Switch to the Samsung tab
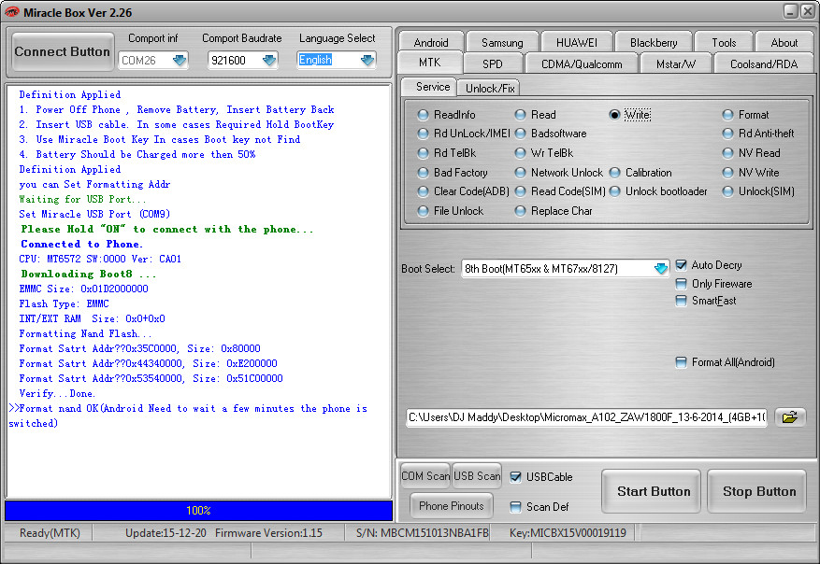 [502, 42]
